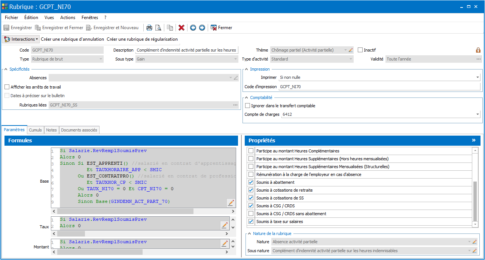
Task: Check Participe au montant Heures Complémentaires
Action: point(251,151)
